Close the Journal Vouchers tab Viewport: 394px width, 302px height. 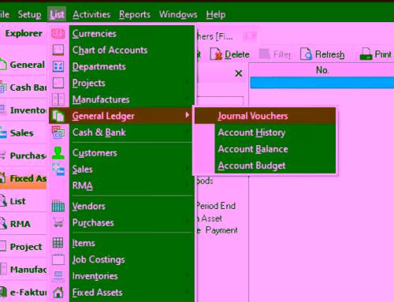click(249, 35)
